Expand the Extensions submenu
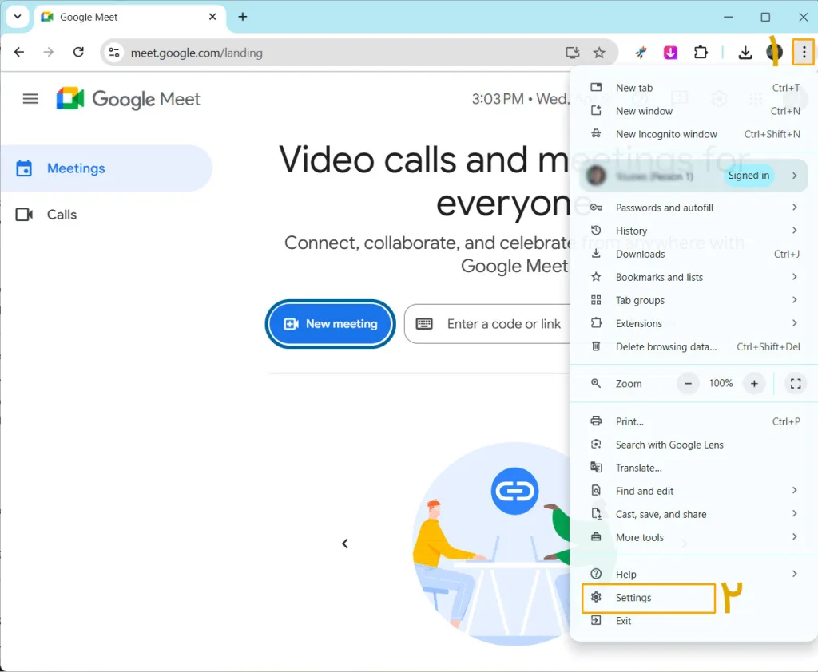The width and height of the screenshot is (818, 672). (694, 323)
